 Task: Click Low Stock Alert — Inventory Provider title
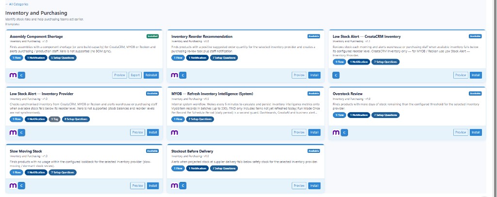(42, 94)
